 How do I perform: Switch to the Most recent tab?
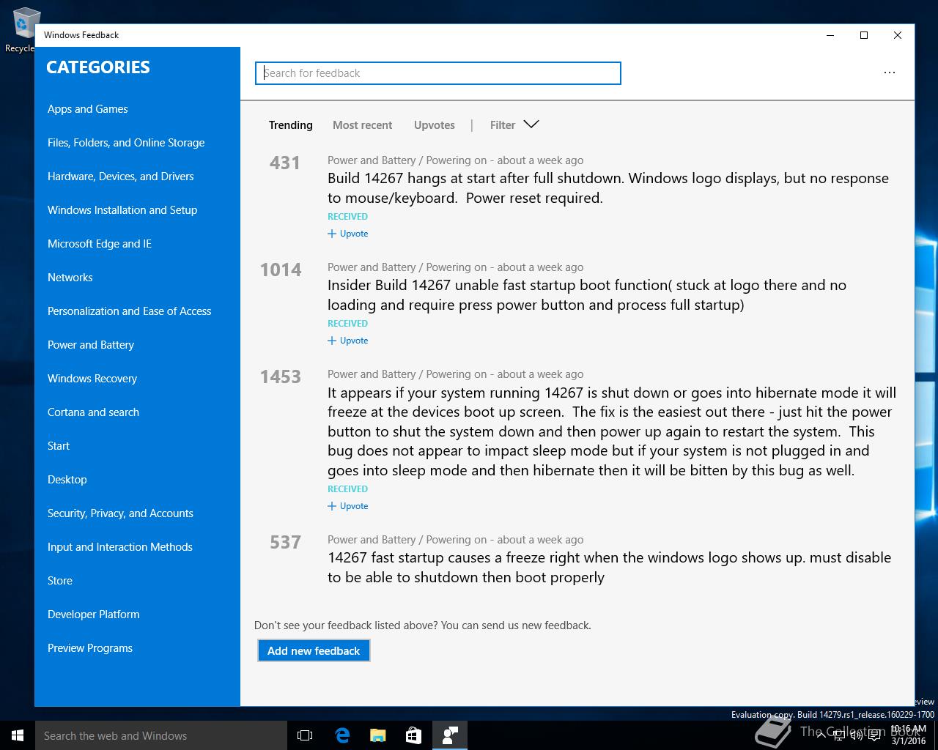click(x=362, y=125)
